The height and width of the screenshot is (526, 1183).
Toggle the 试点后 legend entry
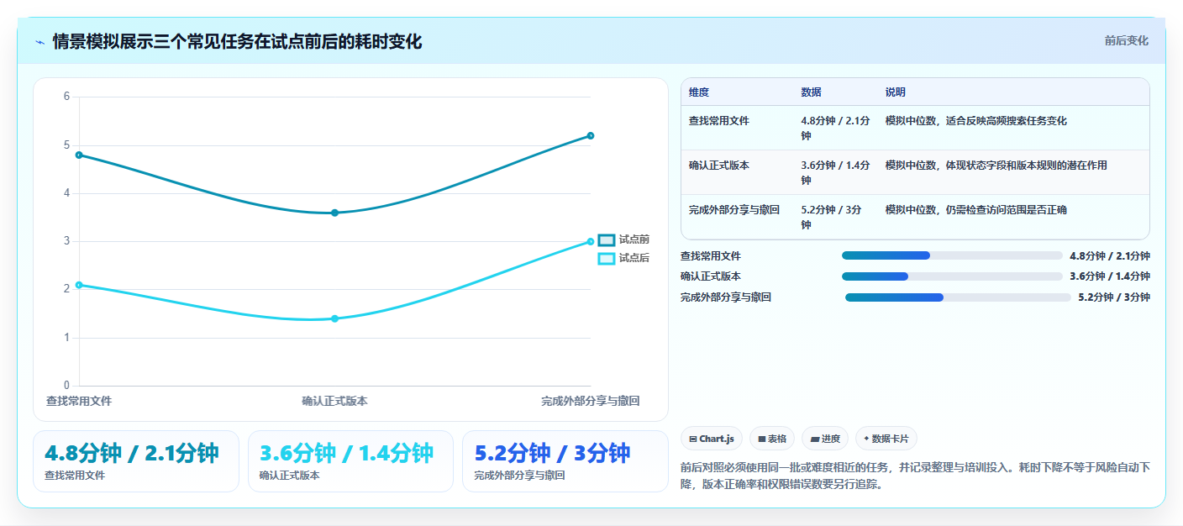tap(623, 258)
